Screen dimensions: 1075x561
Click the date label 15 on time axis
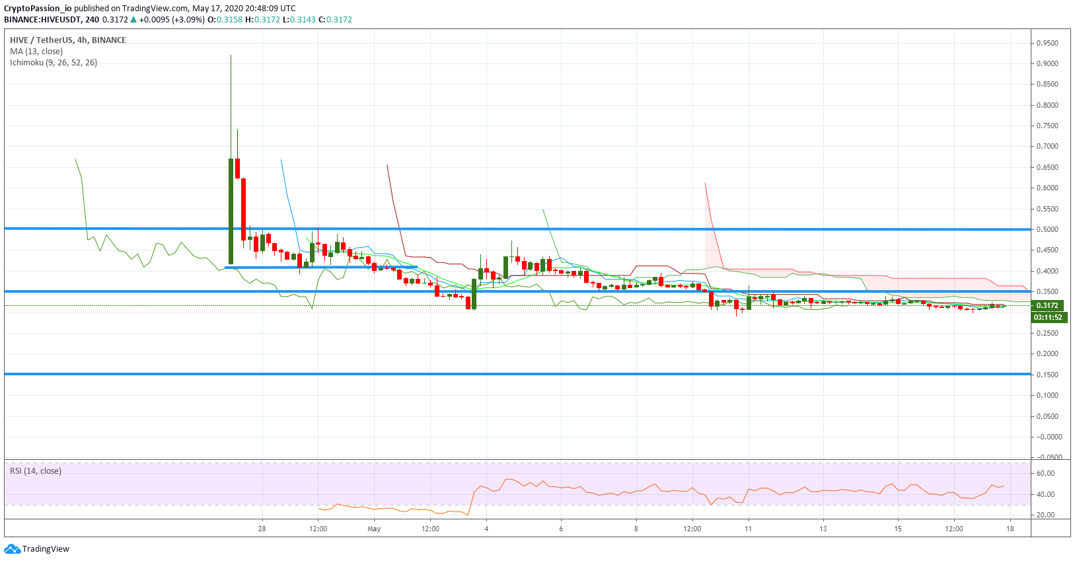pos(898,529)
